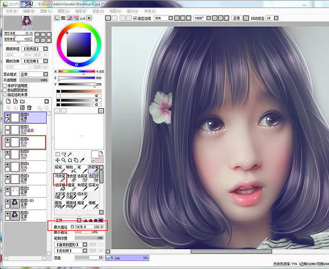Select the 马克笔 (marker) brush tool
329x269 pixels.
pyautogui.click(x=61, y=178)
